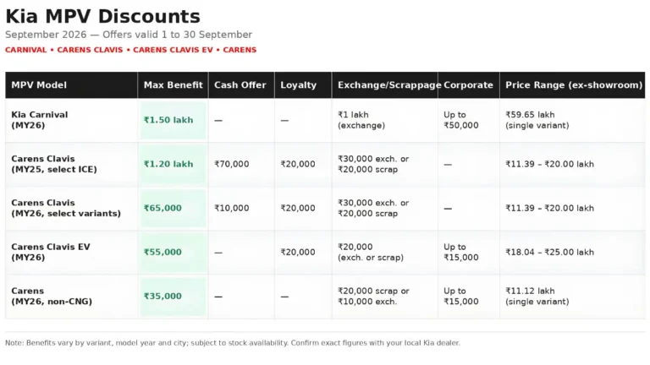Click the 'Exchange/Scrappage' column header

(385, 84)
